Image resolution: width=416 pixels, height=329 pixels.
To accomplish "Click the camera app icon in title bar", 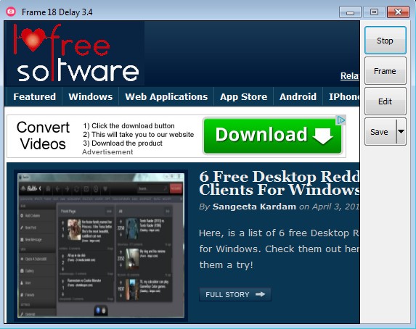I will coord(11,12).
